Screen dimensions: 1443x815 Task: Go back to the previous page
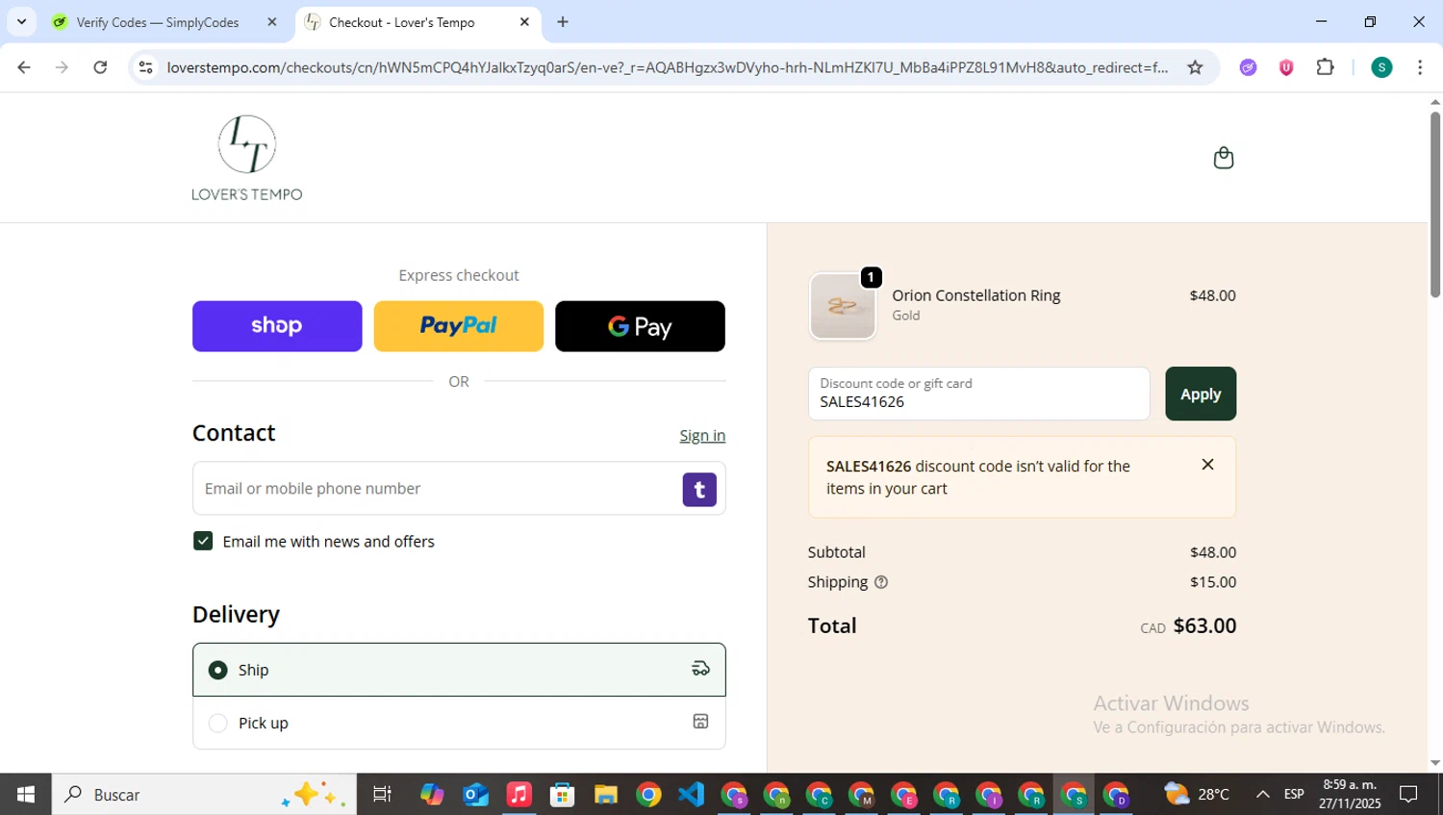tap(24, 67)
